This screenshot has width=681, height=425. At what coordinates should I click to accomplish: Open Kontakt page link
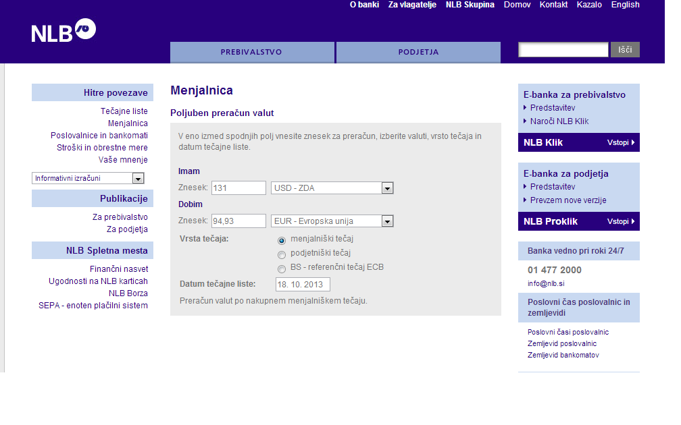point(553,5)
